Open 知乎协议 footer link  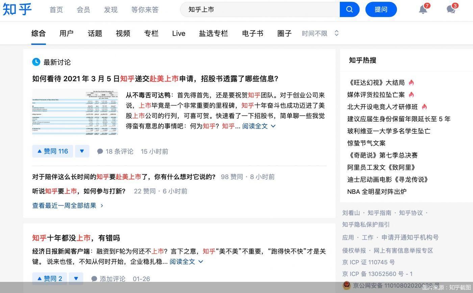point(411,213)
